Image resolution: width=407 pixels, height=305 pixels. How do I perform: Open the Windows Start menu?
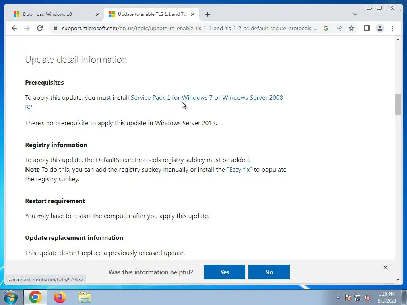tap(10, 297)
